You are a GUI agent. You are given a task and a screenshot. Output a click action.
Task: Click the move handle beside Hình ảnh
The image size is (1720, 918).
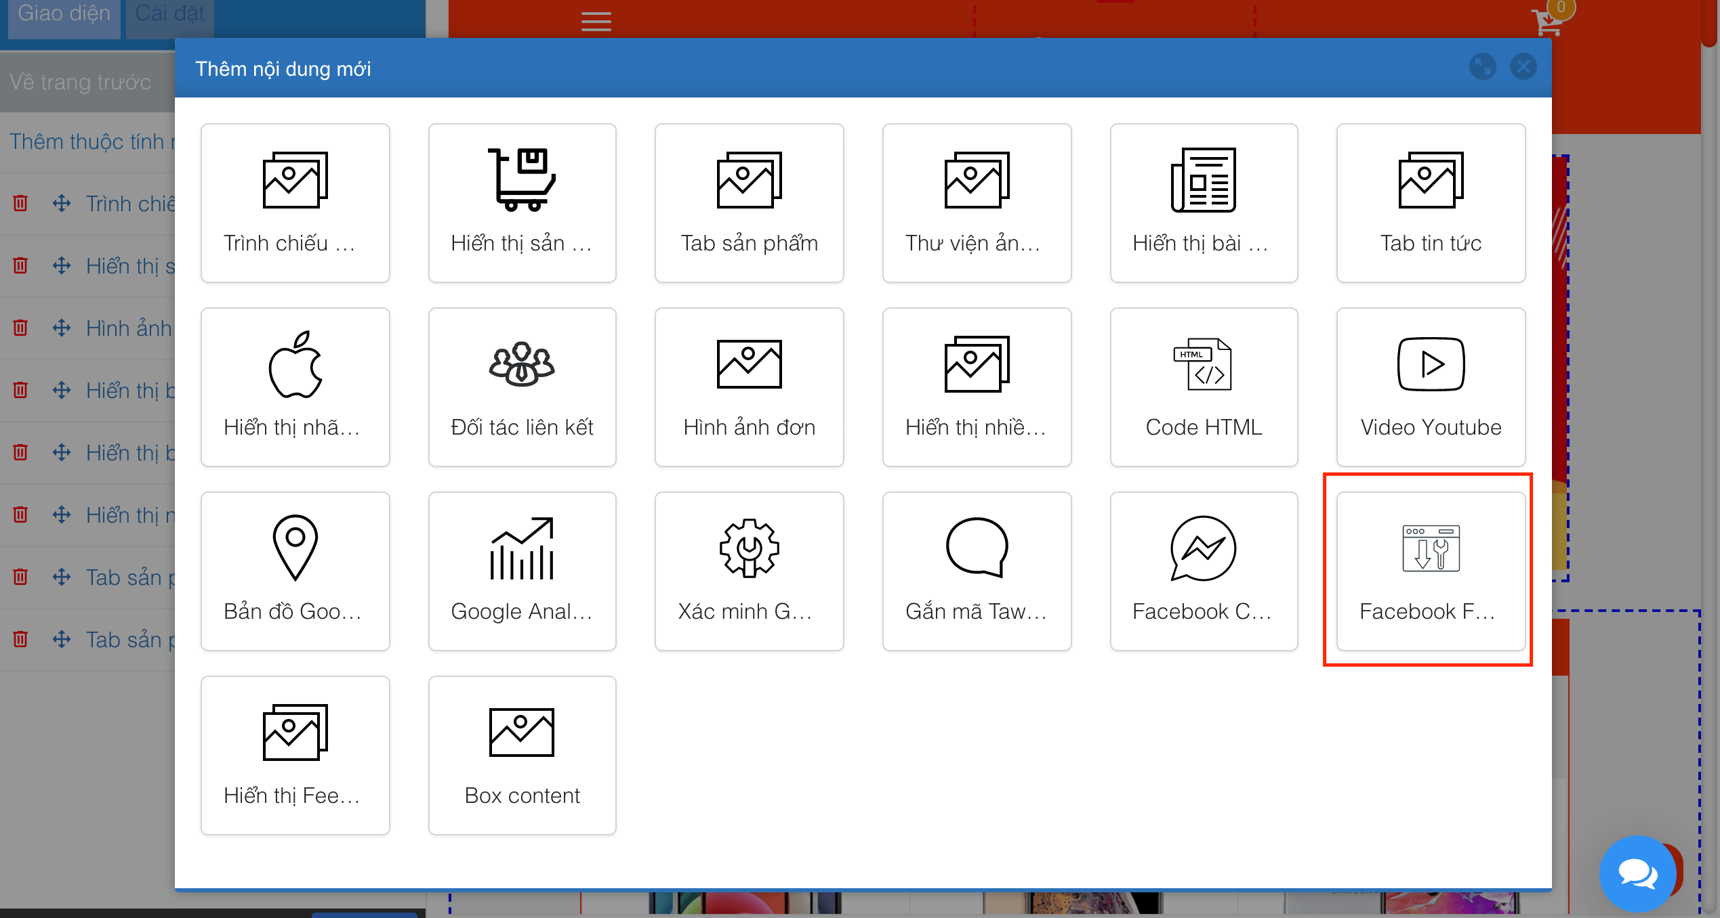click(x=62, y=328)
